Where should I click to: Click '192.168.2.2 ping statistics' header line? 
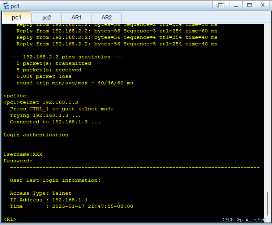(x=67, y=57)
